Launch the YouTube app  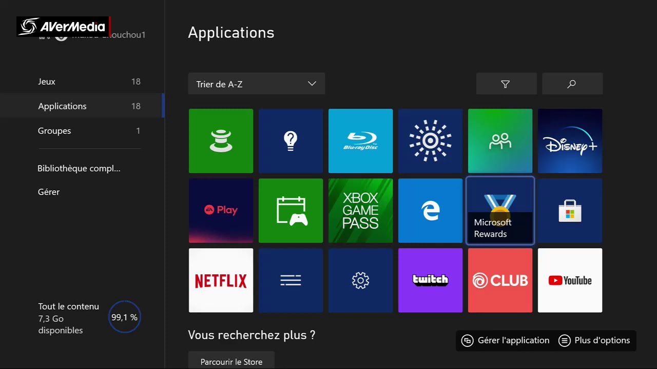[x=570, y=280]
